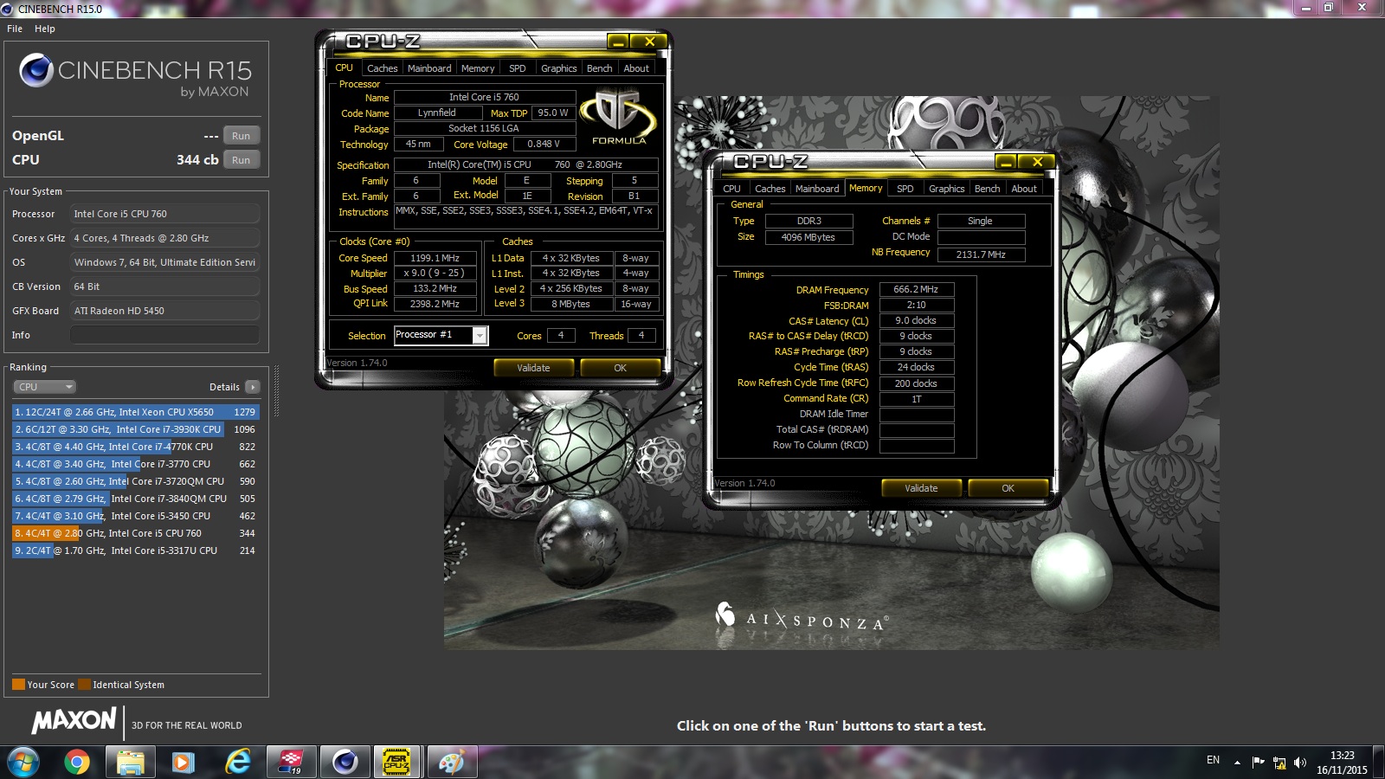This screenshot has height=779, width=1385.
Task: Click the brown Identical System legend swatch
Action: 84,685
